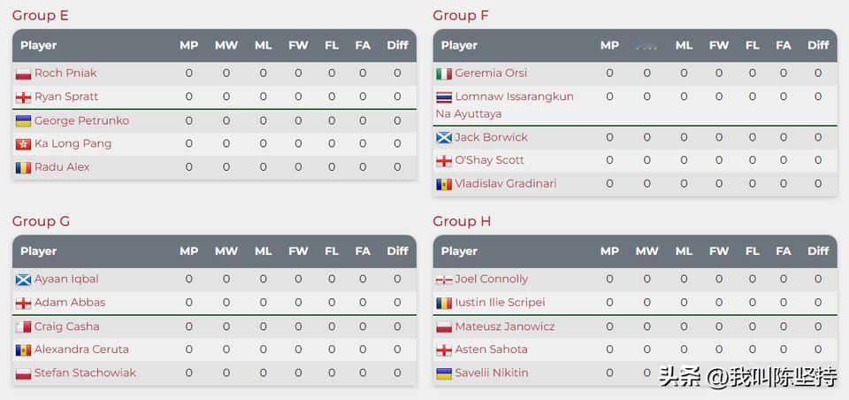Click the Hong Kong flag beside Ka Long Pang

23,144
